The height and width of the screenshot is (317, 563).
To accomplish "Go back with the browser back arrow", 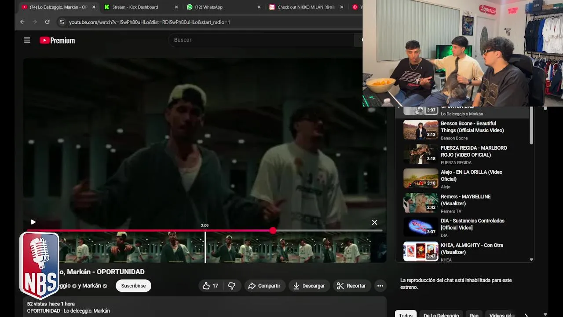I will (22, 22).
